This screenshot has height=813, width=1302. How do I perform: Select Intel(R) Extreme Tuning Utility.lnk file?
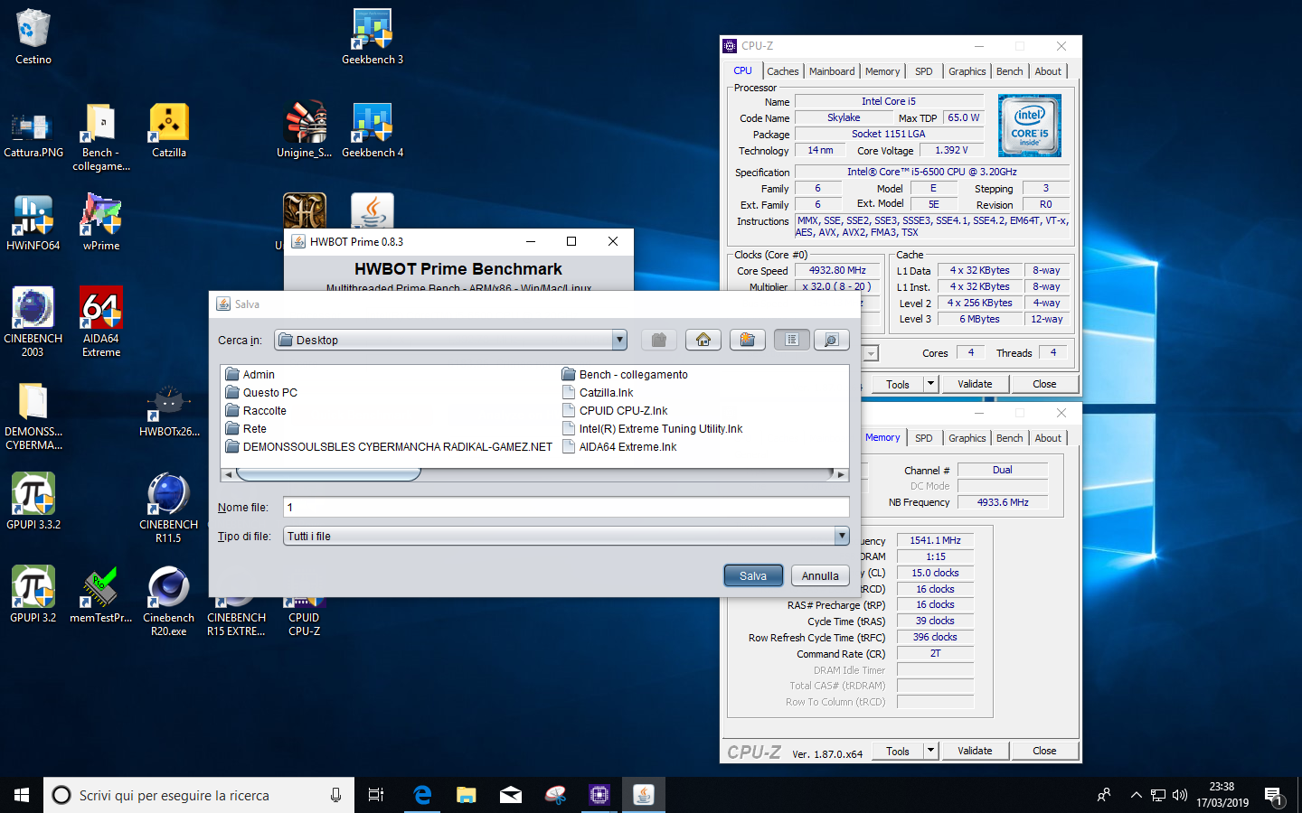tap(652, 428)
